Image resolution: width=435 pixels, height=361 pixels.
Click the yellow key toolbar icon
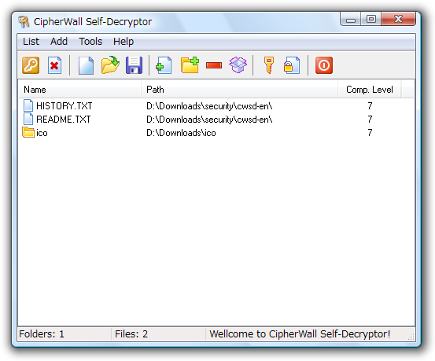(x=268, y=65)
